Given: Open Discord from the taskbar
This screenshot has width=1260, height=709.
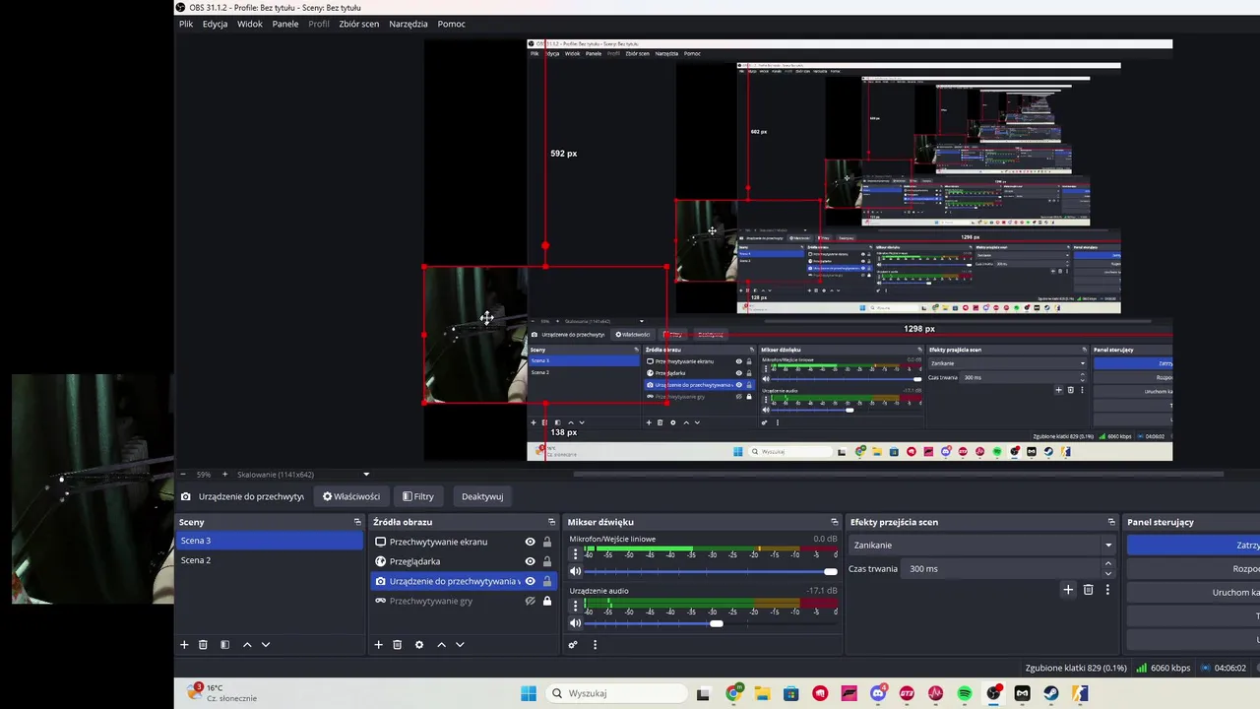Looking at the screenshot, I should click(878, 693).
